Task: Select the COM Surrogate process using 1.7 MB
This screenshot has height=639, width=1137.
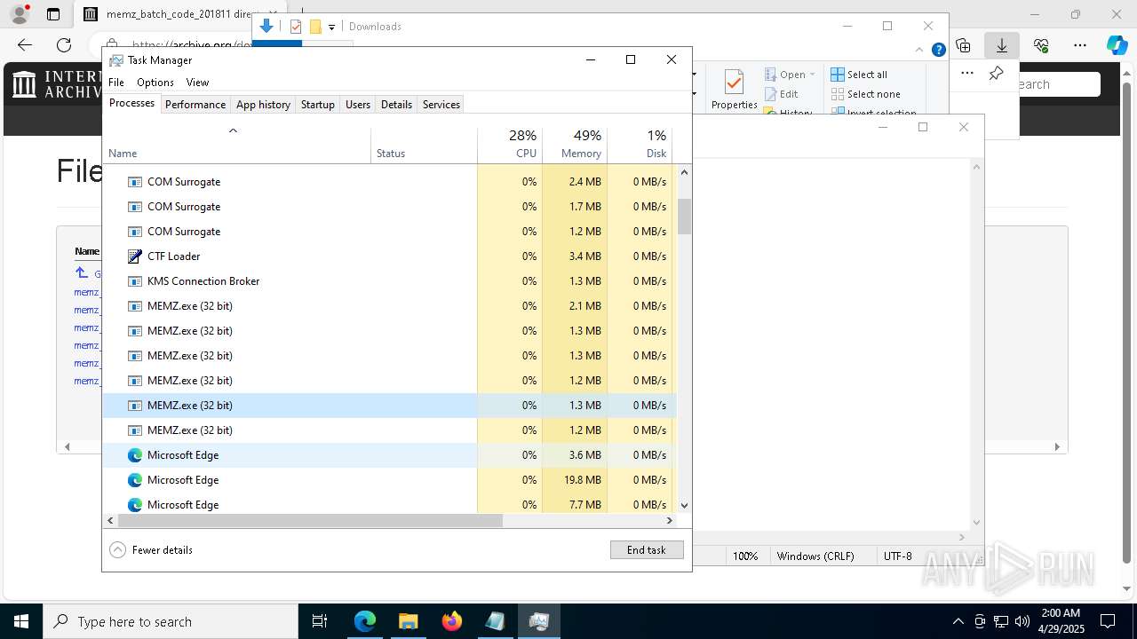Action: 389,206
